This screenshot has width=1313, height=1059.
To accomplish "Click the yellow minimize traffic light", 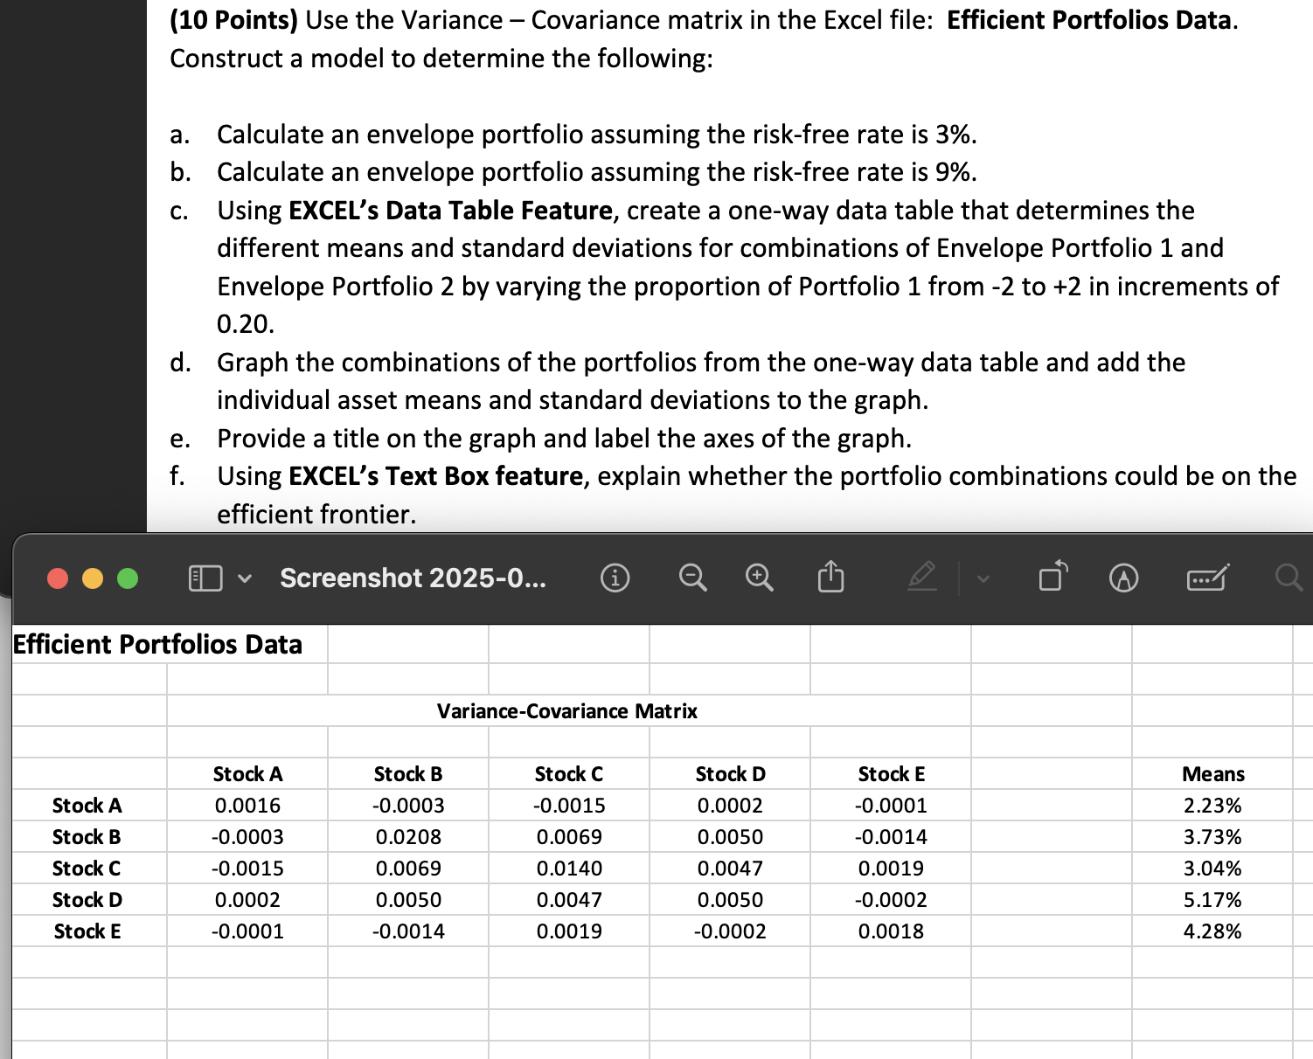I will click(91, 578).
